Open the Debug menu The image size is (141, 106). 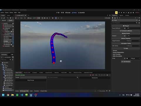[11, 13]
